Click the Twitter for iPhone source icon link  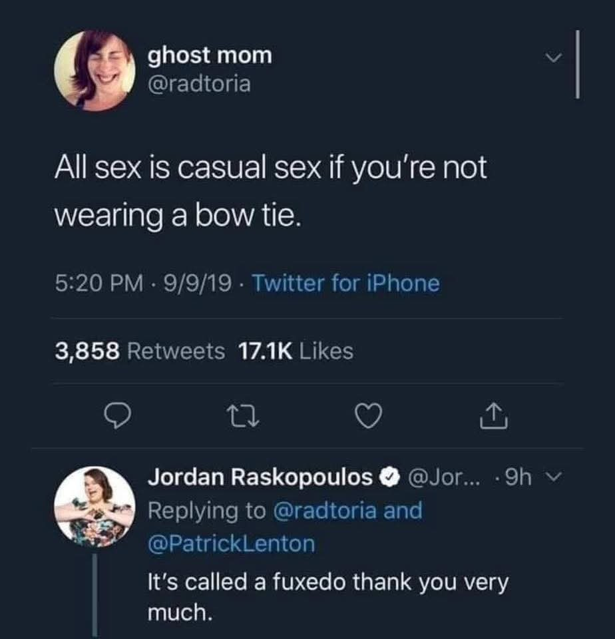347,284
